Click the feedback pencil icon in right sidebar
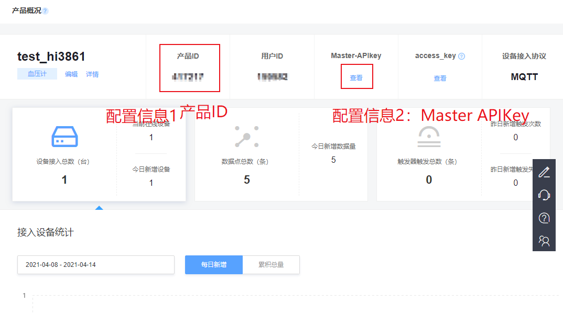Screen dimensions: 563x314 544,172
